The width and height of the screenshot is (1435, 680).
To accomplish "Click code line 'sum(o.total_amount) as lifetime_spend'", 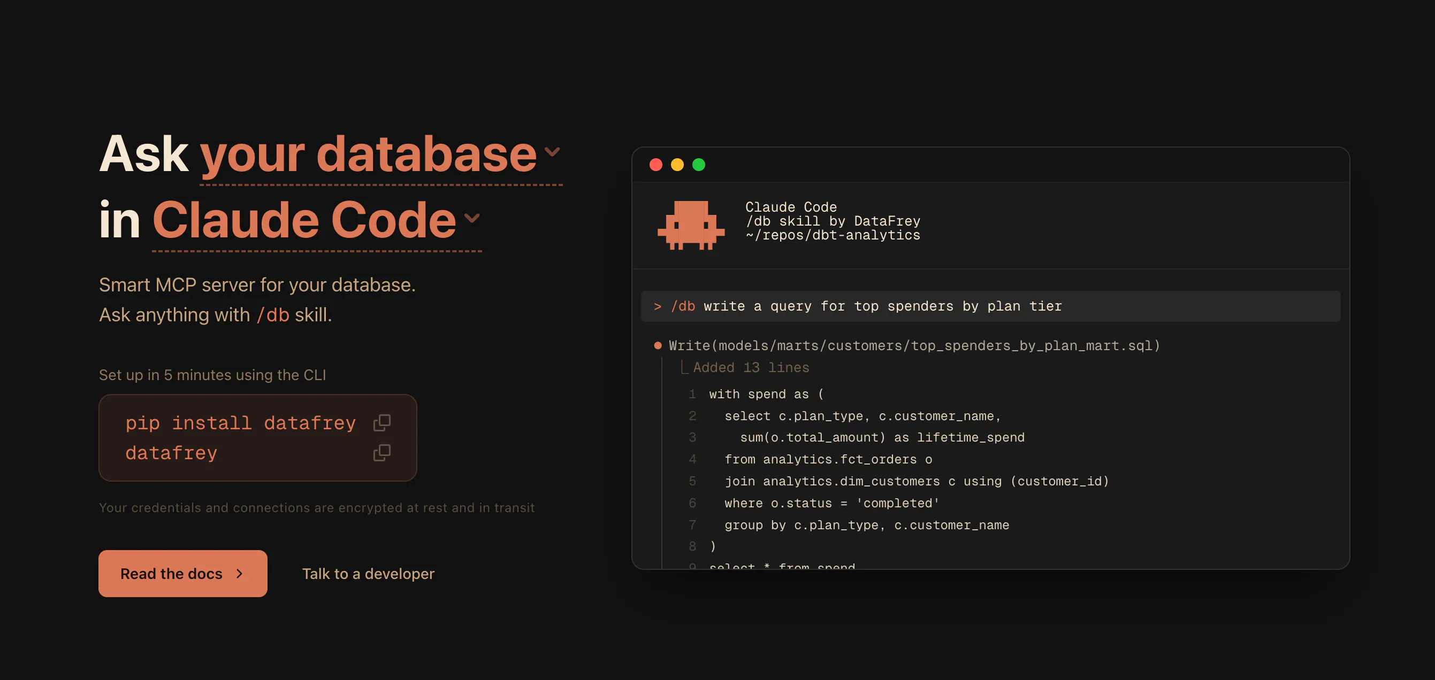I will (x=882, y=437).
